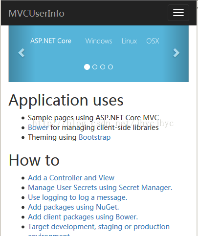
Task: Select the fourth carousel indicator dot
Action: pyautogui.click(x=110, y=67)
